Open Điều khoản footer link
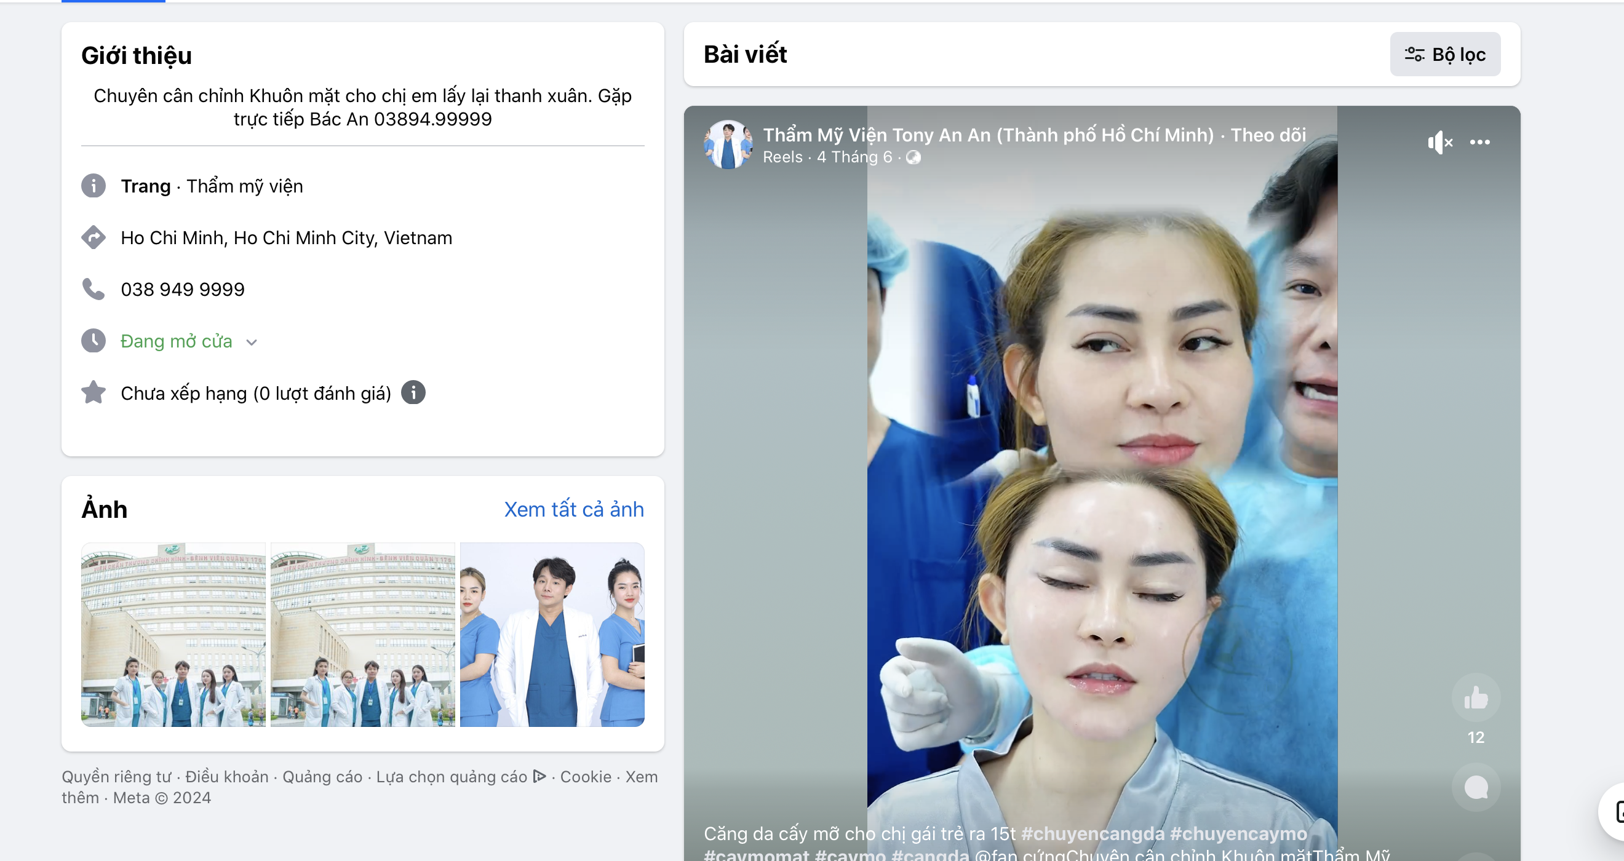 click(227, 777)
